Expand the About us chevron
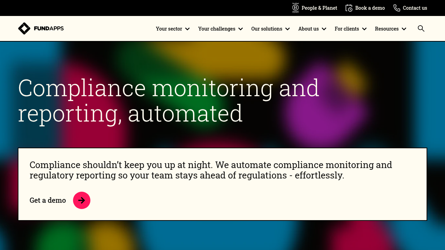This screenshot has width=445, height=250. (x=324, y=29)
